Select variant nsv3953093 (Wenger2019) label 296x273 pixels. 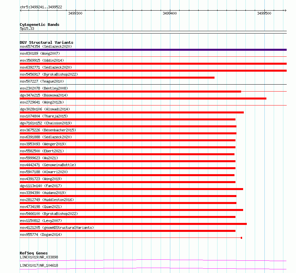click(x=43, y=144)
